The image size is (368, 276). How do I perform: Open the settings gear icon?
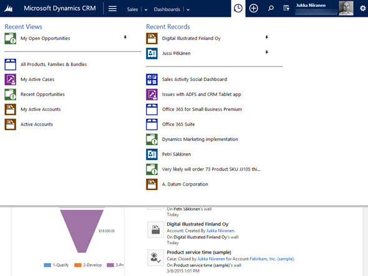click(362, 9)
